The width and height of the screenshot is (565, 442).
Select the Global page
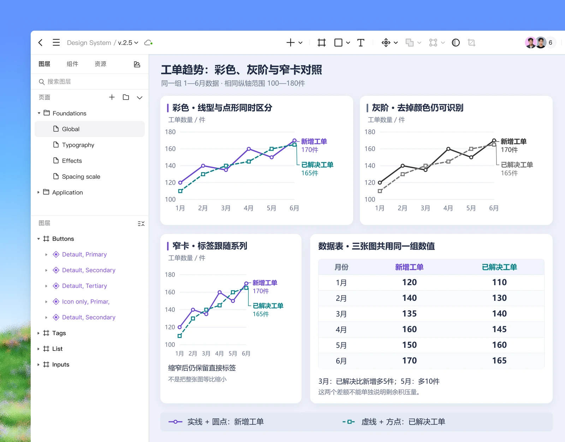(x=90, y=129)
